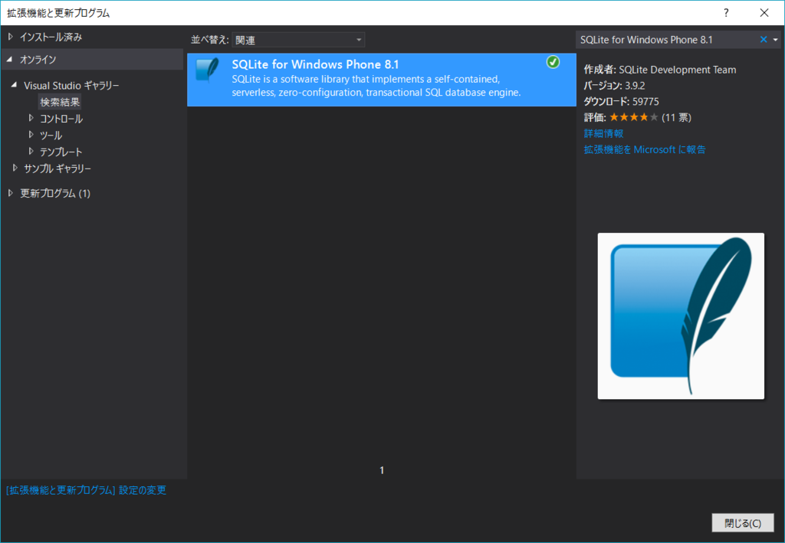Select the インストール済み tree label
Image resolution: width=785 pixels, height=543 pixels.
pyautogui.click(x=51, y=37)
